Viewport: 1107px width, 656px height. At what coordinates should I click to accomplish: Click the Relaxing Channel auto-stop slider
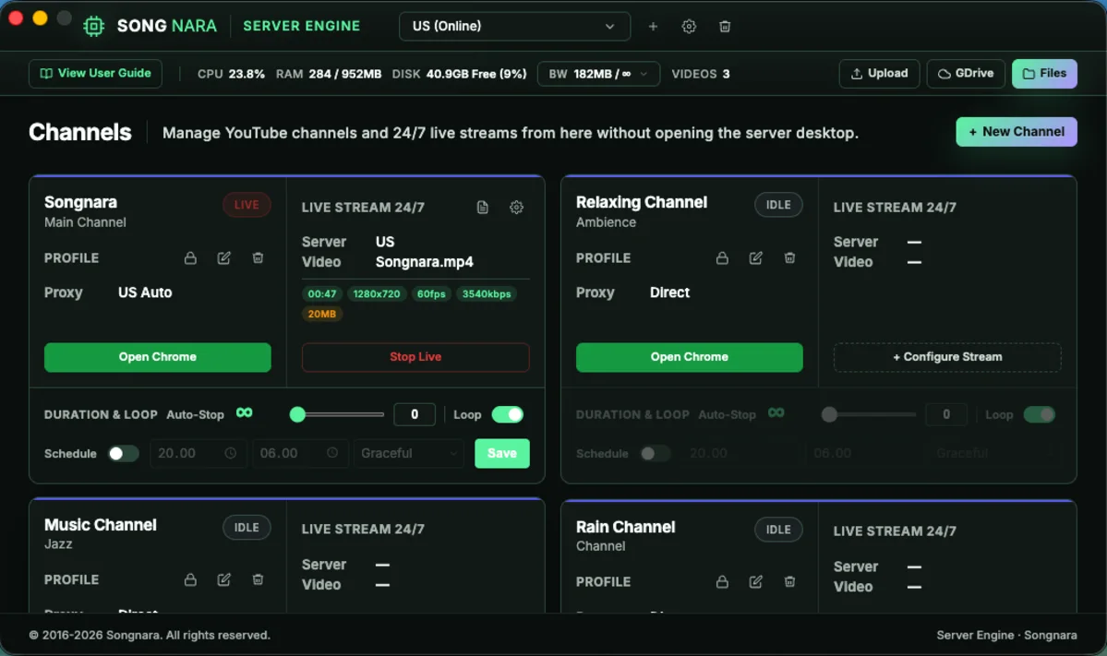click(x=869, y=415)
